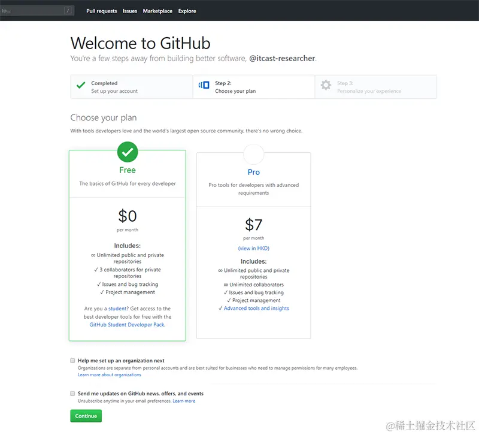Open Explore in the top navigation

[x=187, y=11]
